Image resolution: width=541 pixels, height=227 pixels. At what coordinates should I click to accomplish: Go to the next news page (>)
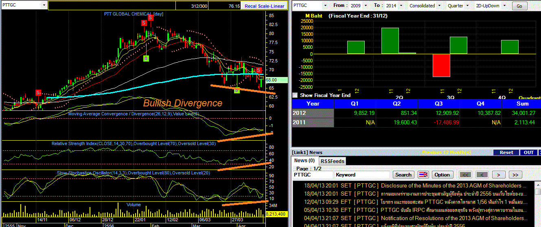pos(498,175)
